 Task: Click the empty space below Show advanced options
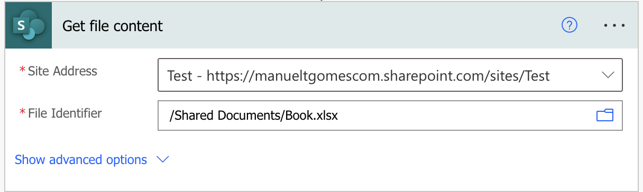click(317, 179)
